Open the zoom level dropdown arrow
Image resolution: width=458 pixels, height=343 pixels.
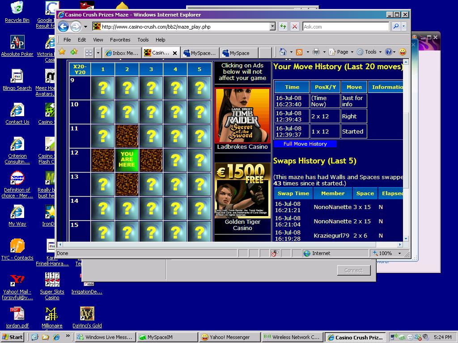(399, 253)
